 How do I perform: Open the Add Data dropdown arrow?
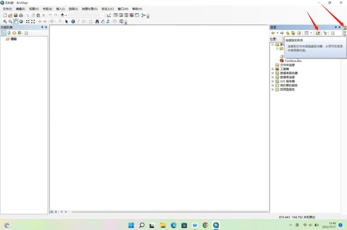point(66,15)
